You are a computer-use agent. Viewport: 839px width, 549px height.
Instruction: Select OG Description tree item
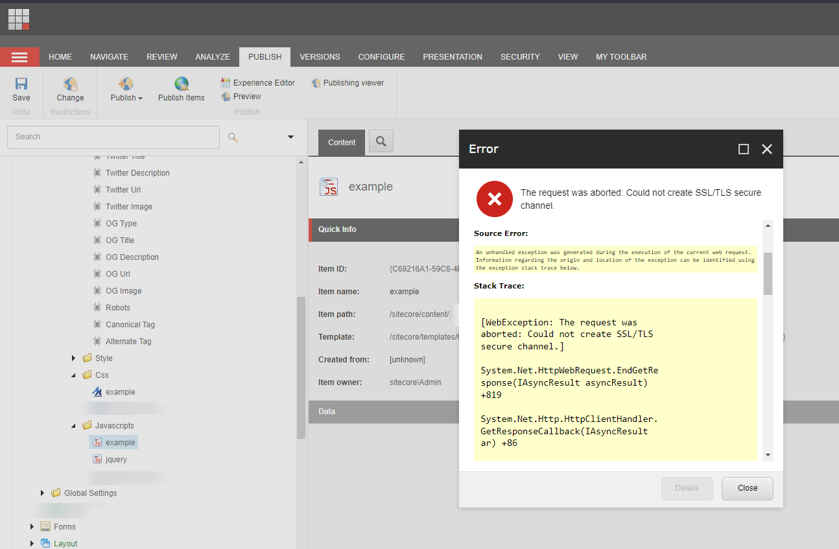tap(132, 257)
